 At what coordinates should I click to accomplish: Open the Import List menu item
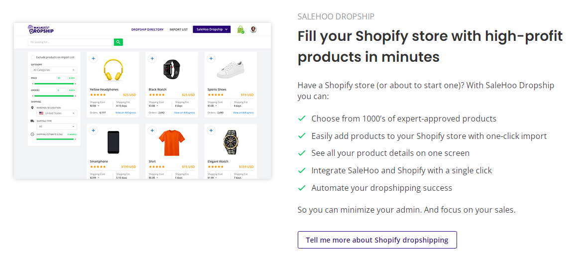tap(179, 29)
